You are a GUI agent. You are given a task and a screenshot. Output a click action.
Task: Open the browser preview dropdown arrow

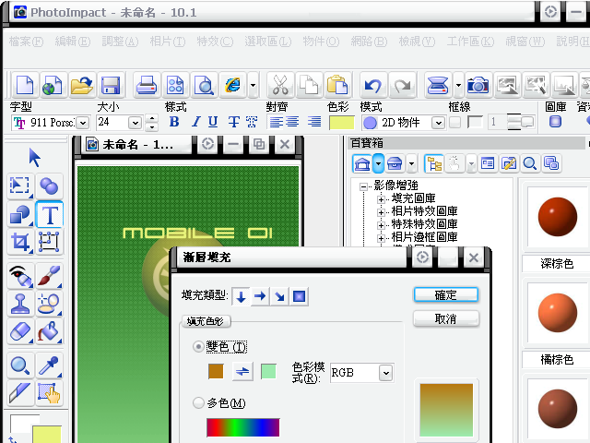pos(253,85)
